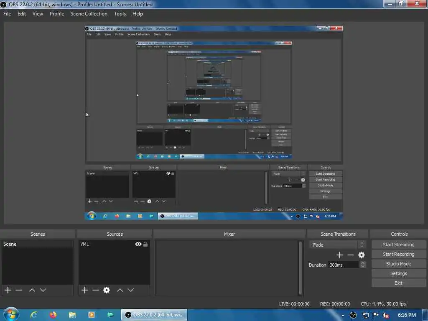This screenshot has height=321, width=428.
Task: Select the item named Scene in the Scenes list
Action: coord(37,244)
